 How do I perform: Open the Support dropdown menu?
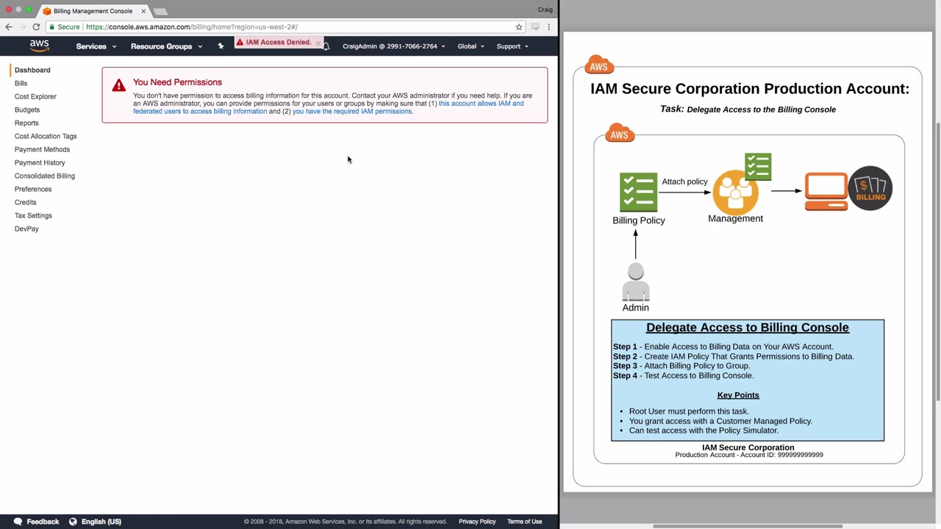click(512, 46)
